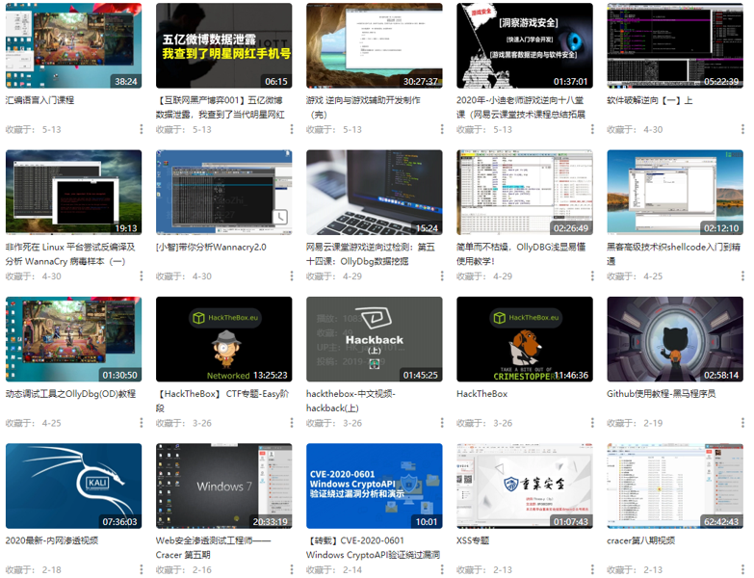
Task: Play the 洞察游戏安全 thumbnail video
Action: pyautogui.click(x=525, y=45)
